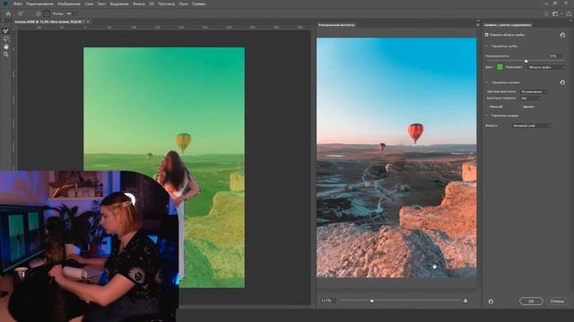Click the Отмена cancel button
This screenshot has height=322, width=574.
(557, 301)
